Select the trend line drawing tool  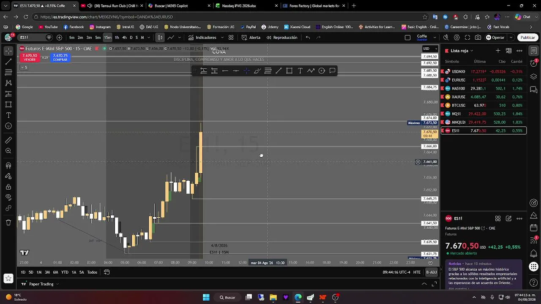8,62
